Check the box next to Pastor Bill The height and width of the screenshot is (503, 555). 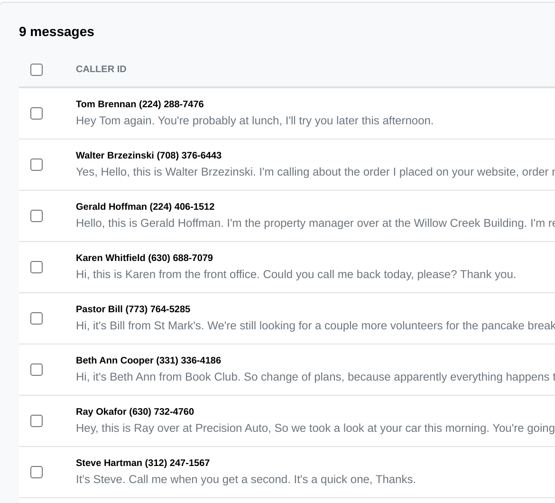tap(37, 318)
